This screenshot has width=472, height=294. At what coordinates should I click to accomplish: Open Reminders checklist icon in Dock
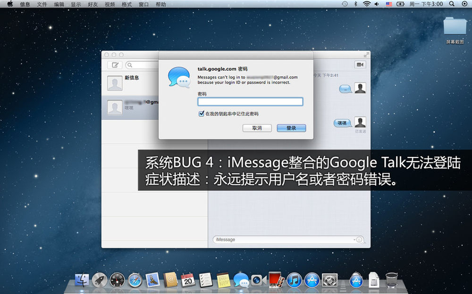(x=206, y=280)
